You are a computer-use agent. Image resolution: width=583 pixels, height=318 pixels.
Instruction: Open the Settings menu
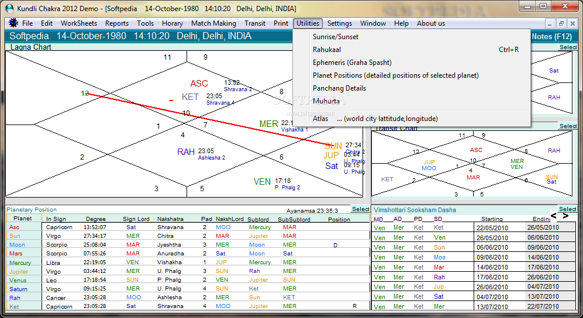340,23
